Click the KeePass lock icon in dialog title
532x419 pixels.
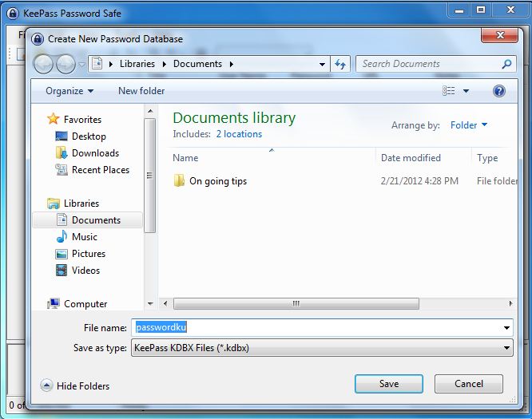(38, 39)
